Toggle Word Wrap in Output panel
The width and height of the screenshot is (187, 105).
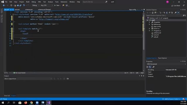tap(67, 79)
